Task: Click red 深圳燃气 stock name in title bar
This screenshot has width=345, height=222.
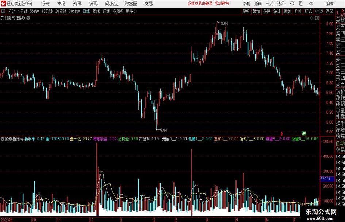Action: coord(222,4)
